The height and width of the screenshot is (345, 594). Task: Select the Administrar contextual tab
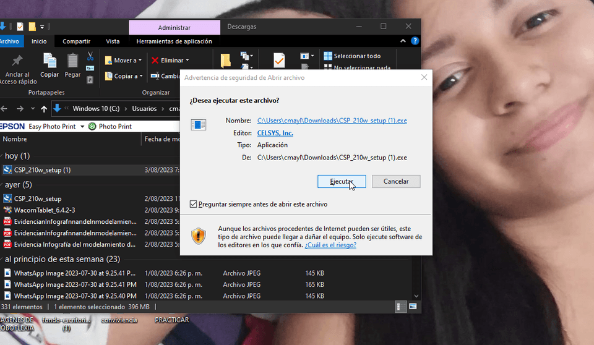tap(174, 28)
